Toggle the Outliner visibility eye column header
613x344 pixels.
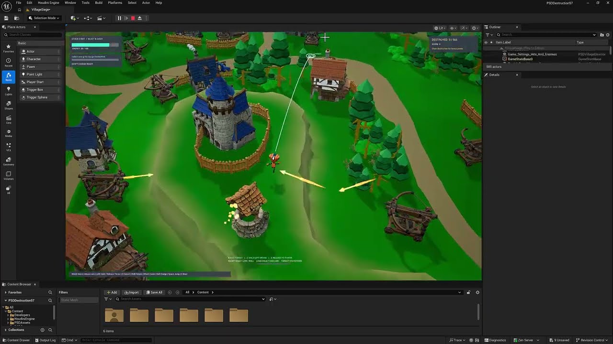coord(486,43)
